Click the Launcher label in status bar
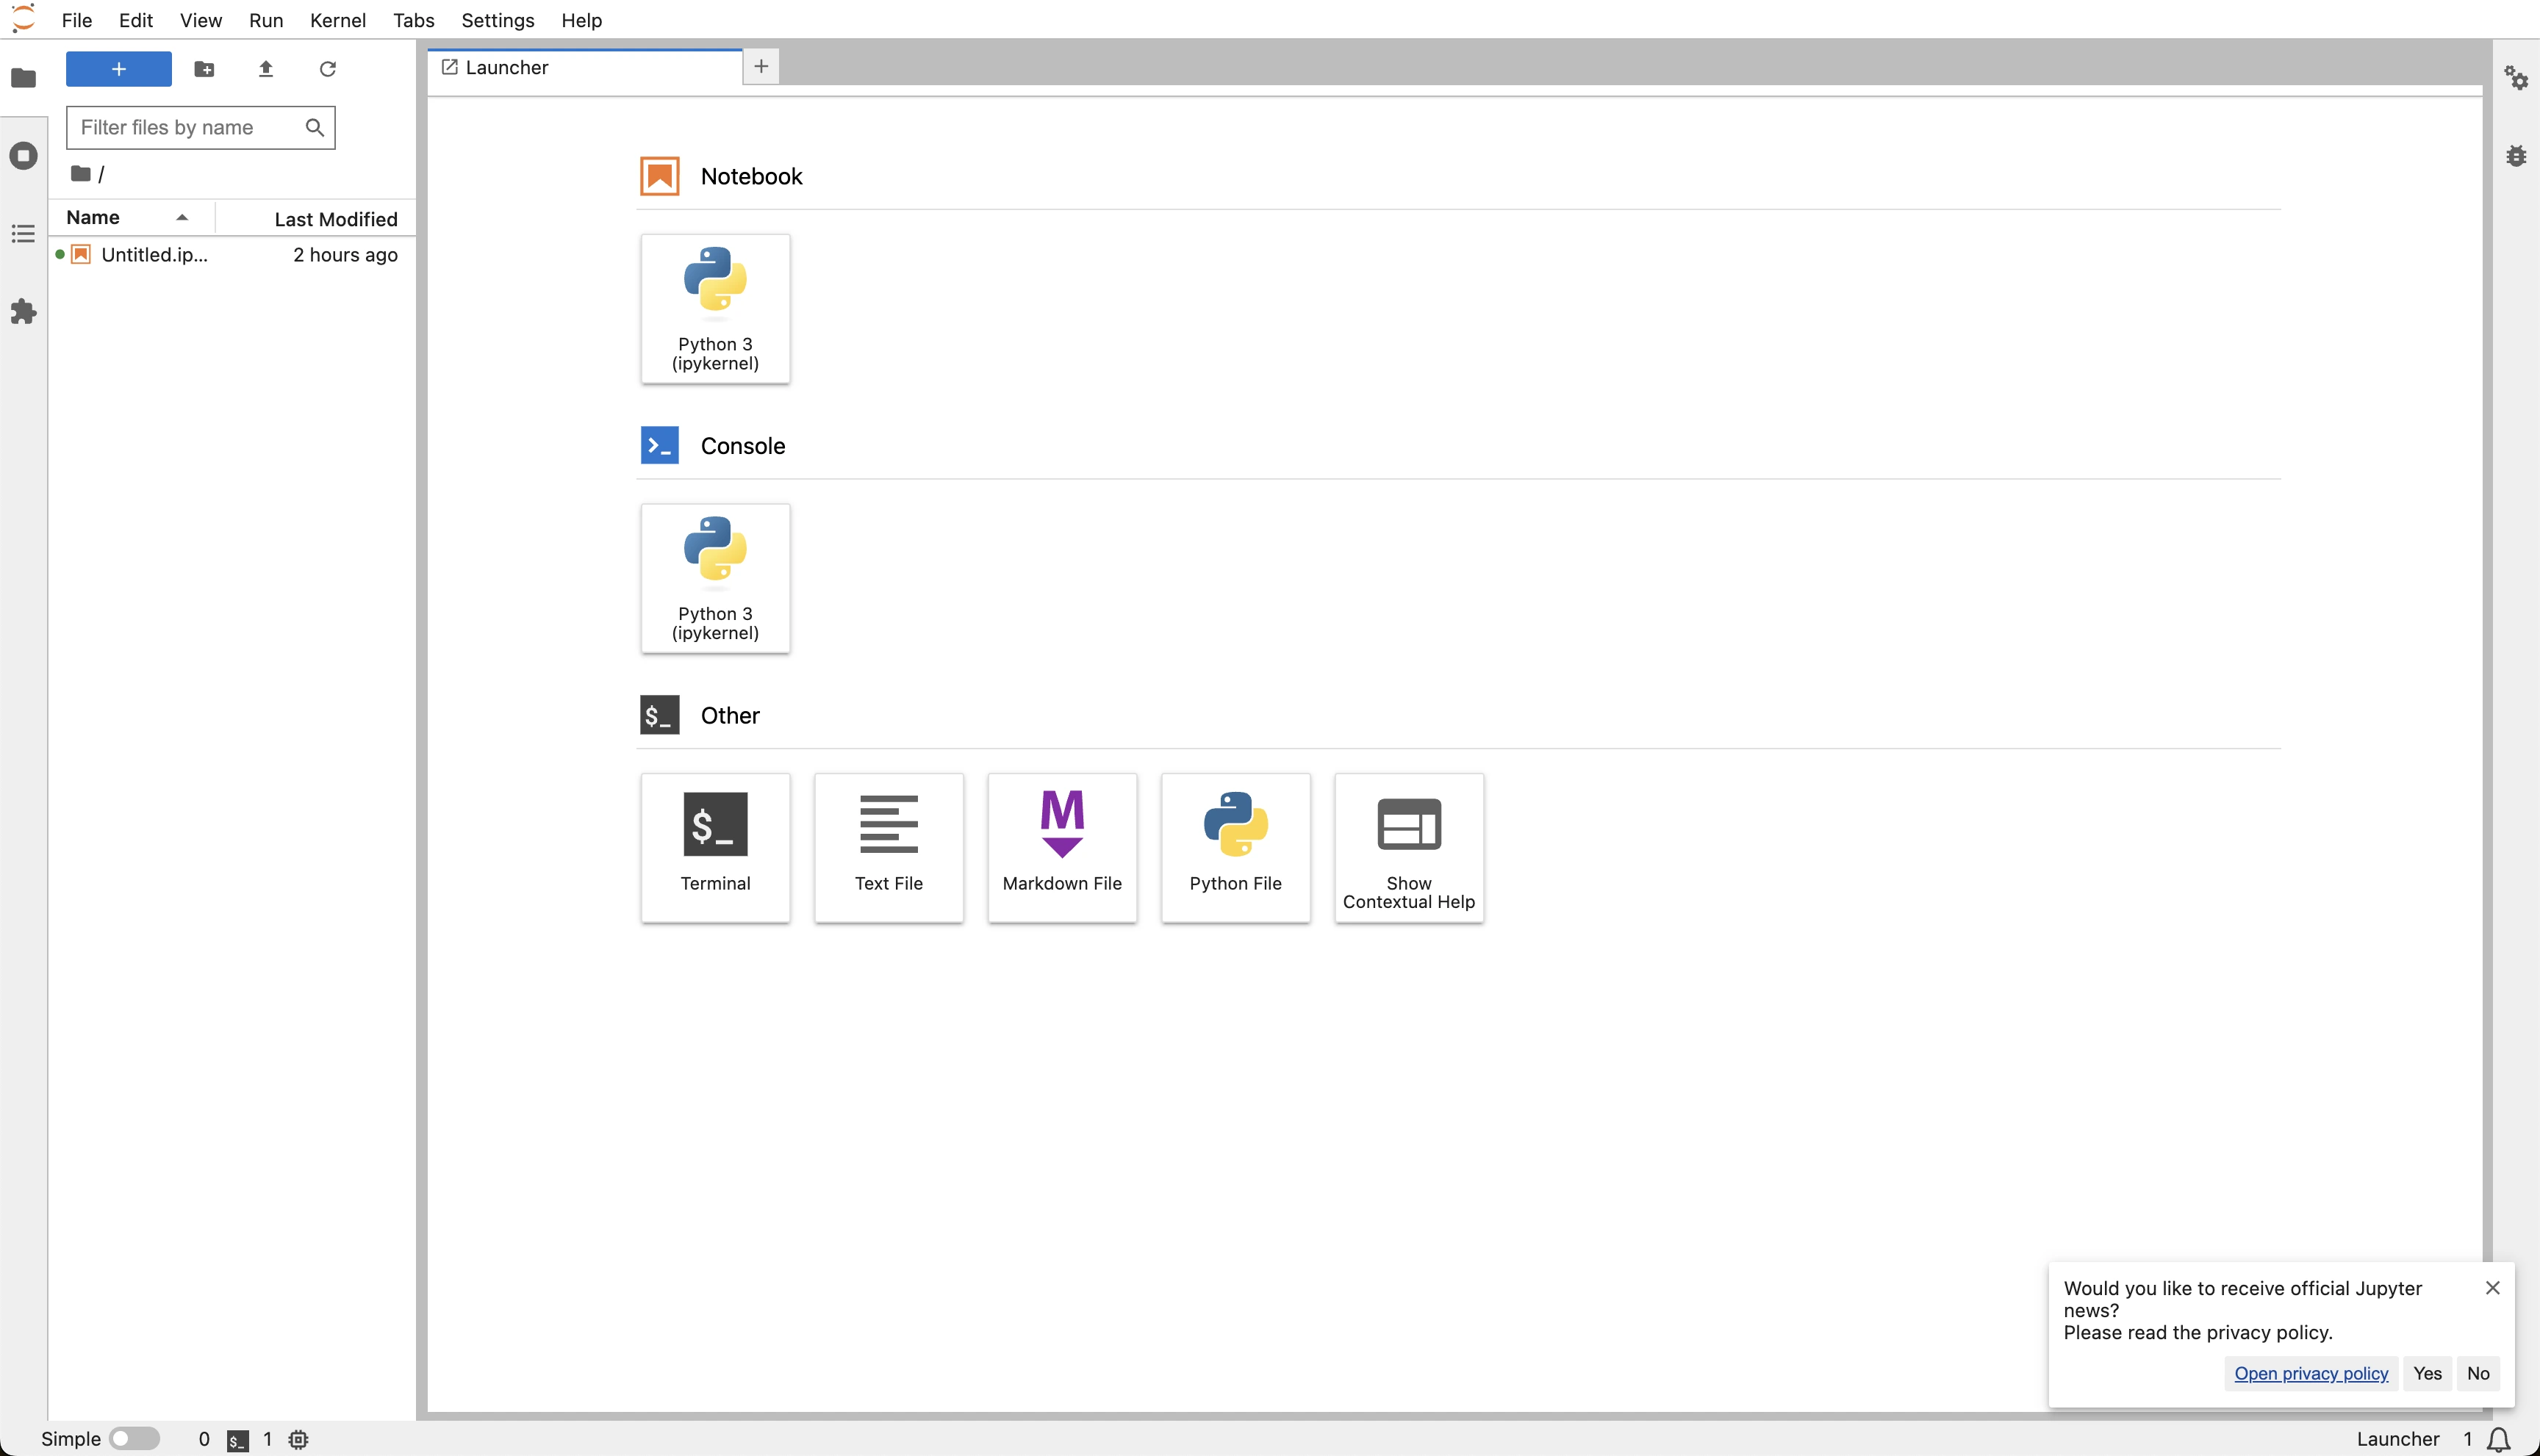The height and width of the screenshot is (1456, 2540). click(2398, 1440)
